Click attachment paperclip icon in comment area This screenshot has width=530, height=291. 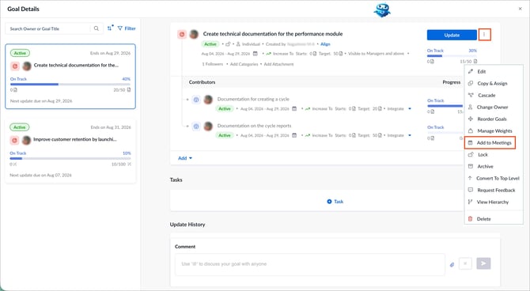pyautogui.click(x=452, y=265)
